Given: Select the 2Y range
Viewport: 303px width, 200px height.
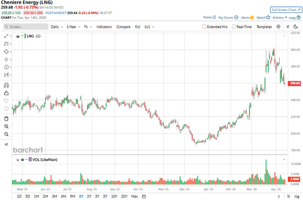Looking at the screenshot, I should pos(89,196).
